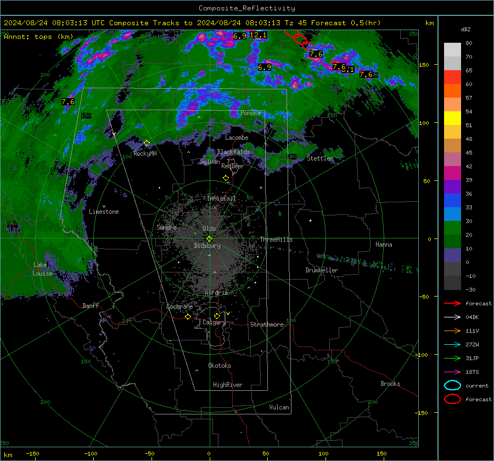
Task: Click the white plus marker east of ThreeHills
Action: tap(310, 220)
